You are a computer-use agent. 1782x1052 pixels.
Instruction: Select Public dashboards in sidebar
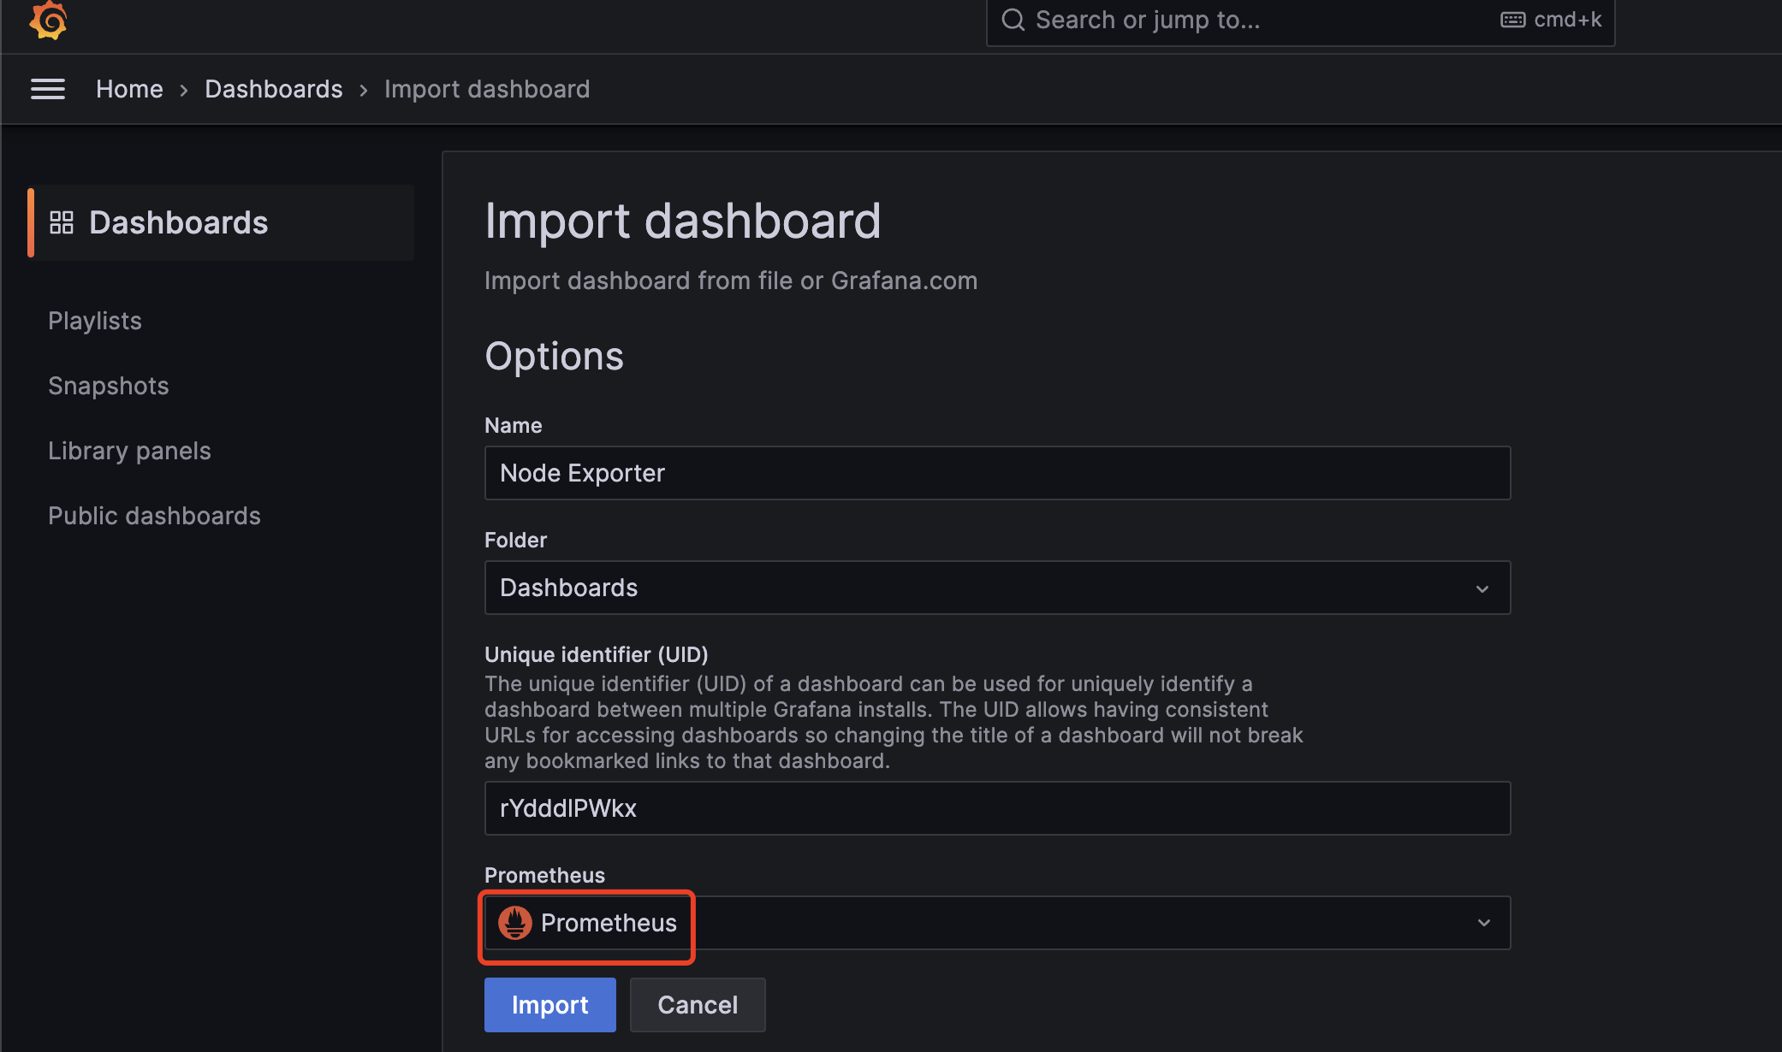154,516
